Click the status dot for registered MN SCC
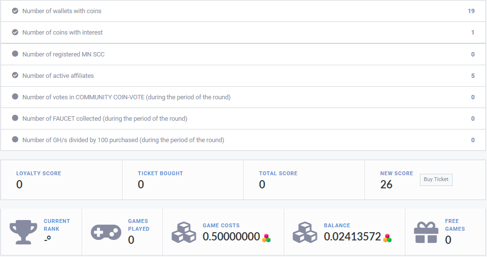487x257 pixels. pos(15,54)
